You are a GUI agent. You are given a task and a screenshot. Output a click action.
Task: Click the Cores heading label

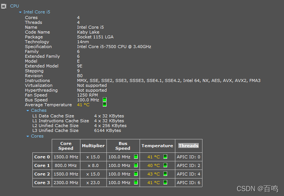point(37,136)
